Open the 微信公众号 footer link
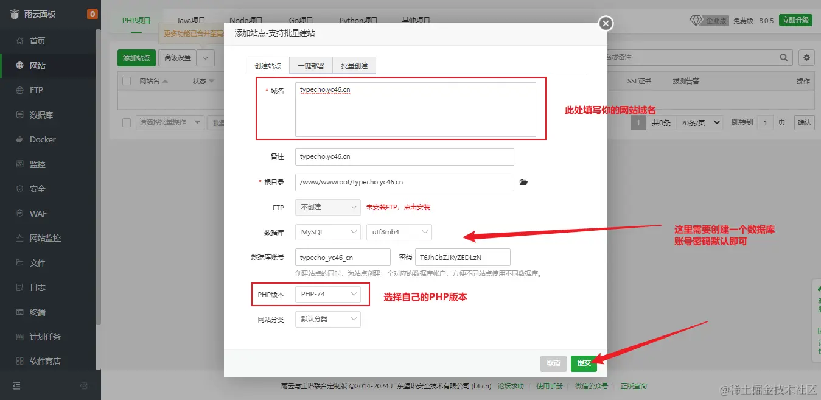The image size is (821, 400). coord(592,386)
